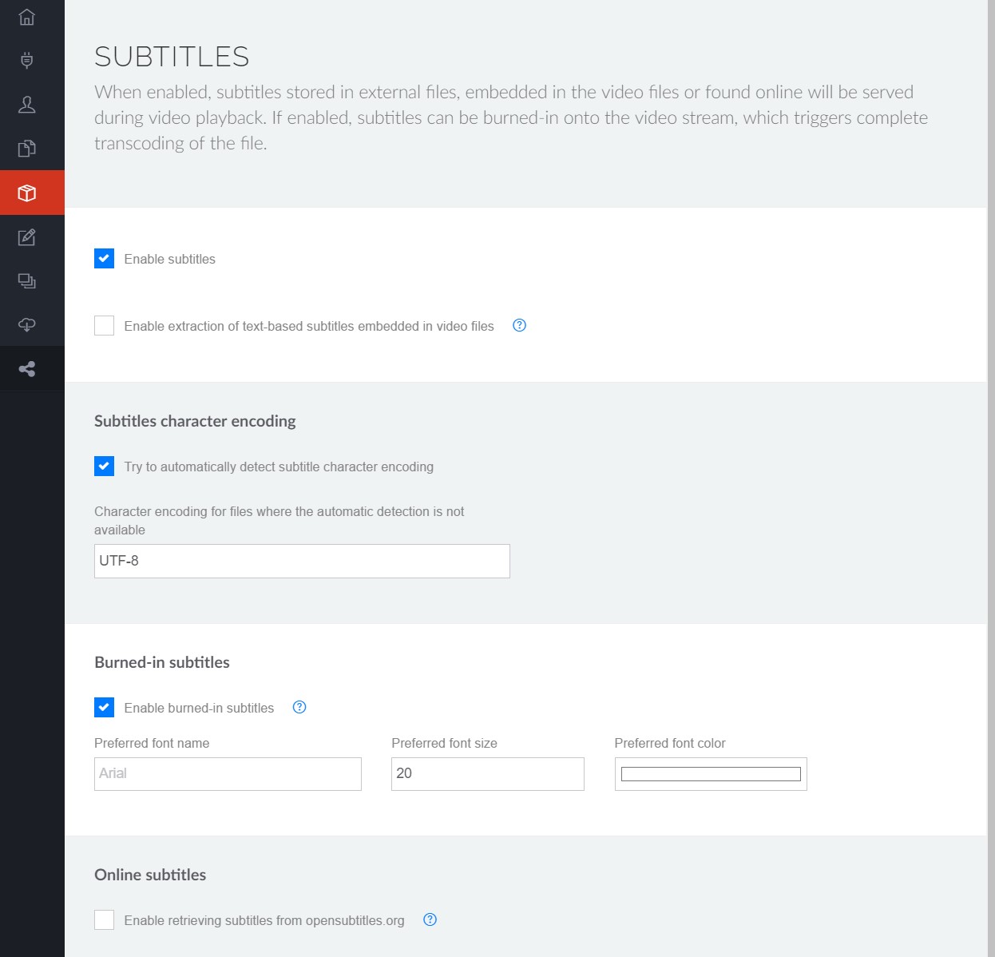Toggle automatic subtitle character encoding detection

104,466
